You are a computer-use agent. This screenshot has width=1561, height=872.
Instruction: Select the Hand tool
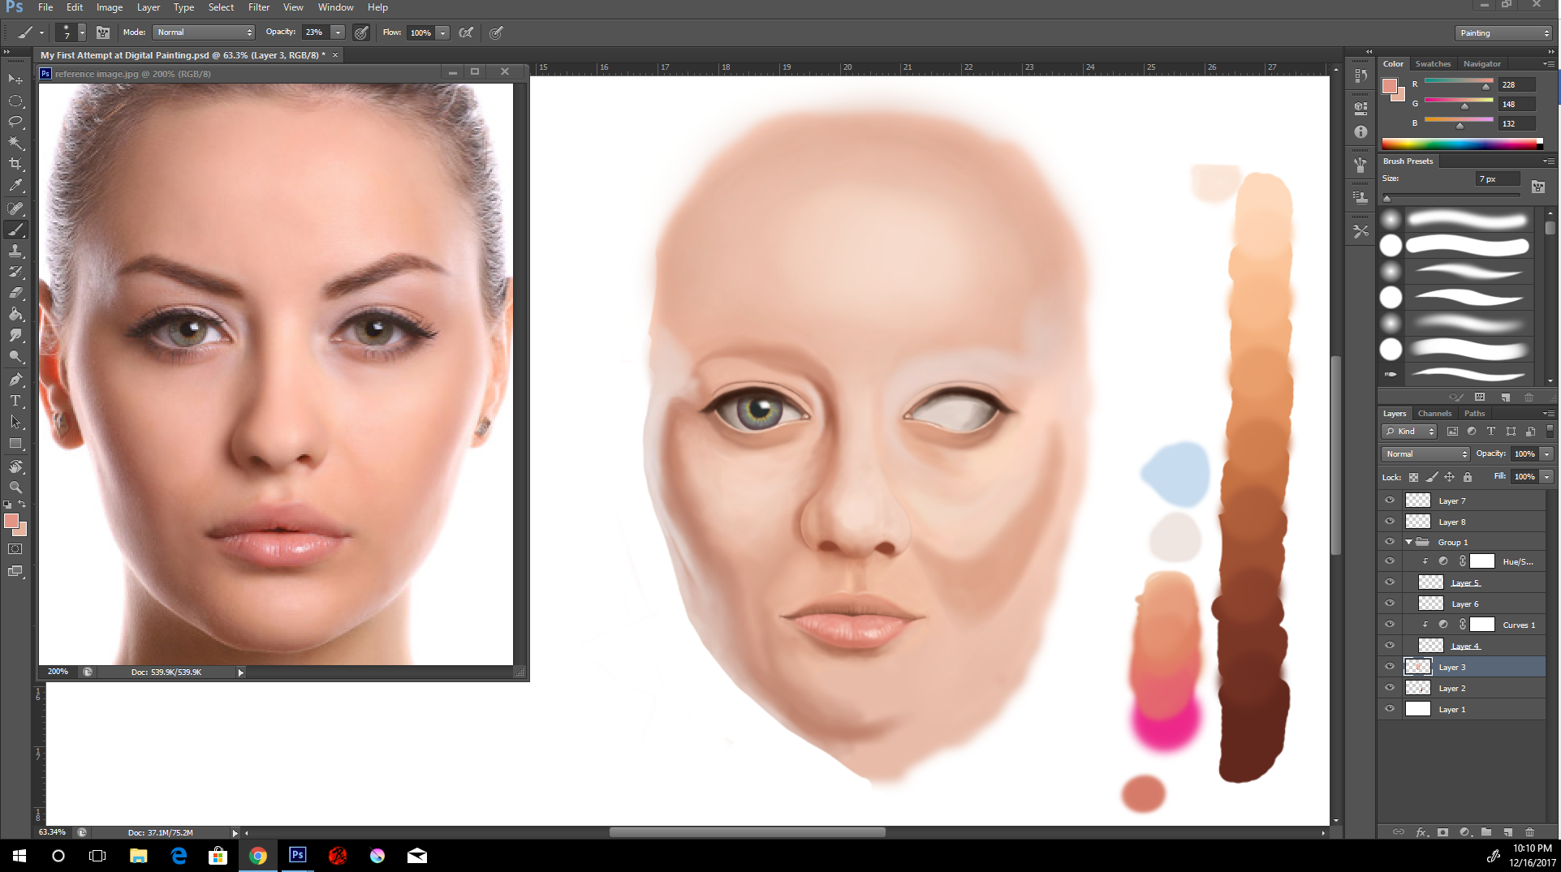click(15, 466)
